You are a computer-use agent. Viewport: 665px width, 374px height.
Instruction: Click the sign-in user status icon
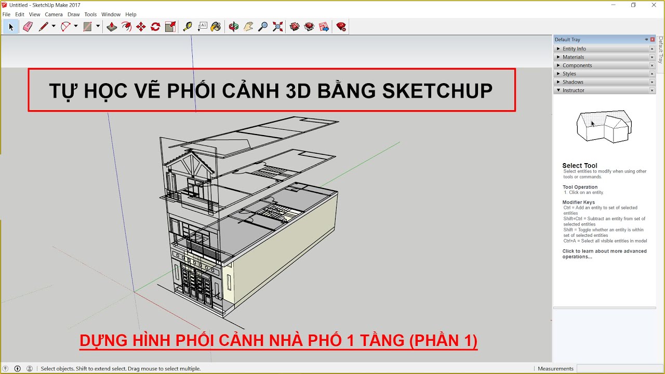tap(30, 368)
